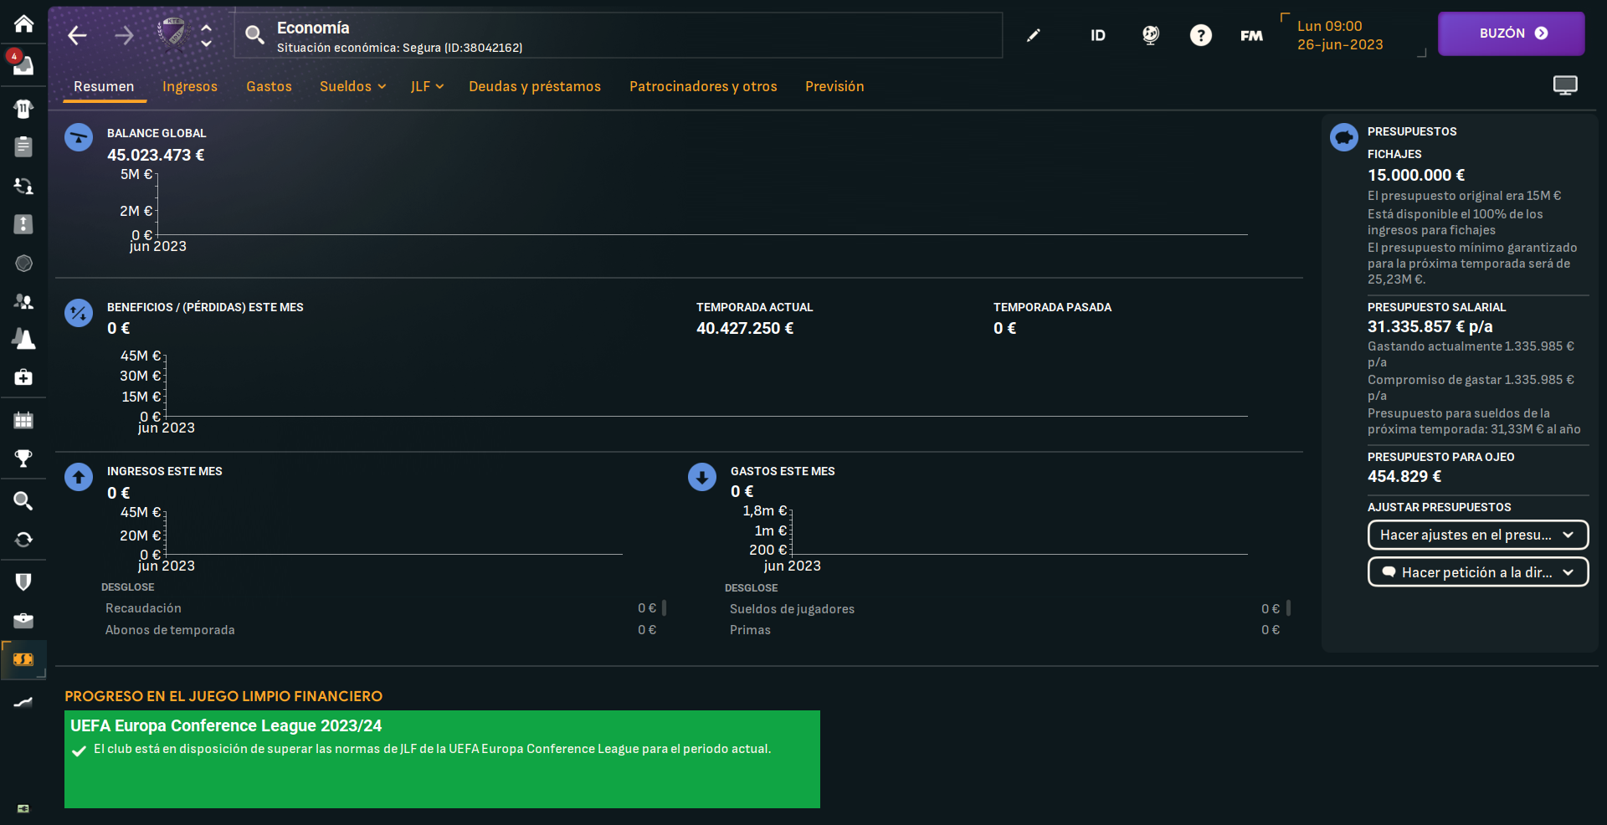The height and width of the screenshot is (825, 1607).
Task: Open the Training cones icon
Action: pos(23,339)
